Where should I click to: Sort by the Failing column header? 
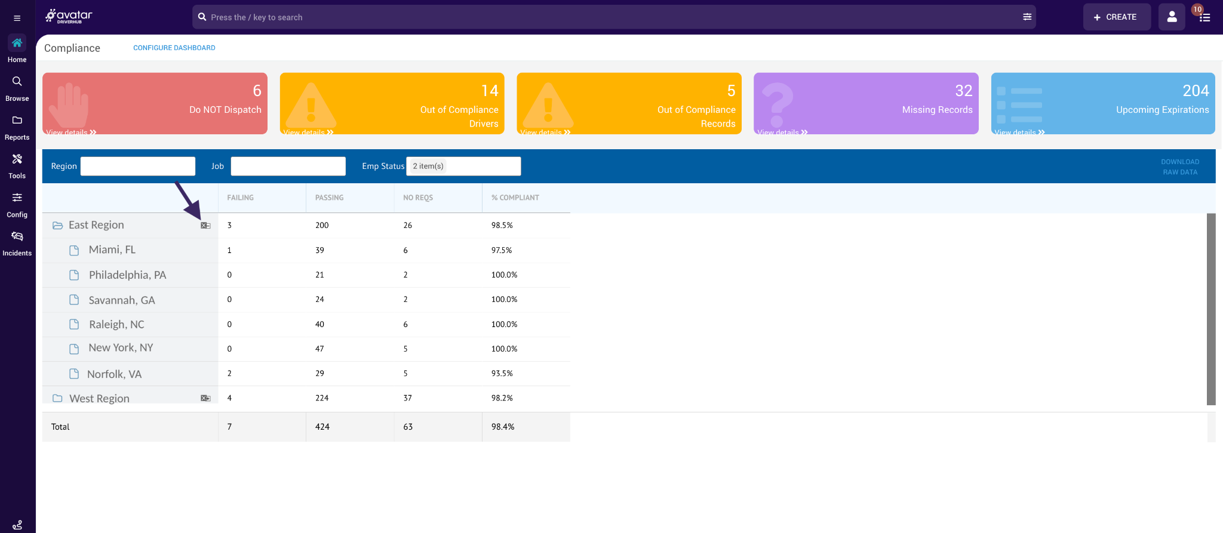[x=241, y=198]
